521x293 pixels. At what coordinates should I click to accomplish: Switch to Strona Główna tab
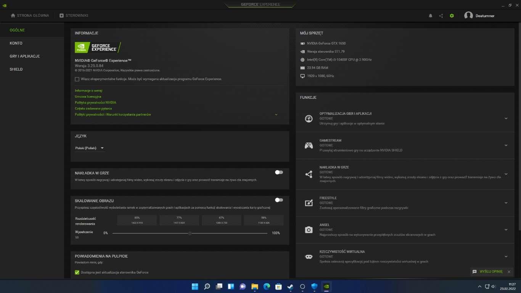pos(30,16)
